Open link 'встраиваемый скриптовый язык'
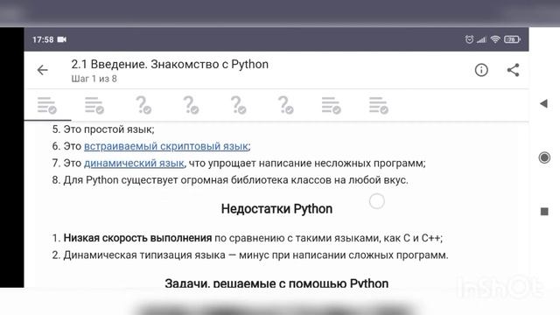This screenshot has width=560, height=315. [166, 146]
